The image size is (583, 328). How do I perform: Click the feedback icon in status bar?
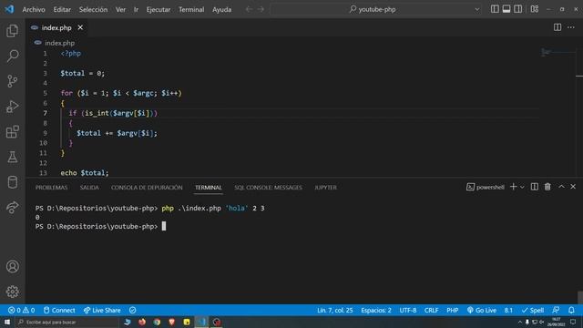(x=556, y=310)
